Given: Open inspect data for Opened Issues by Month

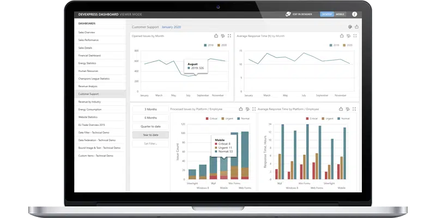Looking at the screenshot, I should pyautogui.click(x=223, y=36).
